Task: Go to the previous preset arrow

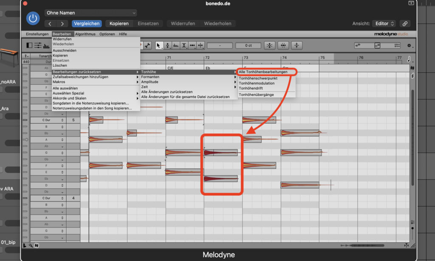Action: [50, 24]
